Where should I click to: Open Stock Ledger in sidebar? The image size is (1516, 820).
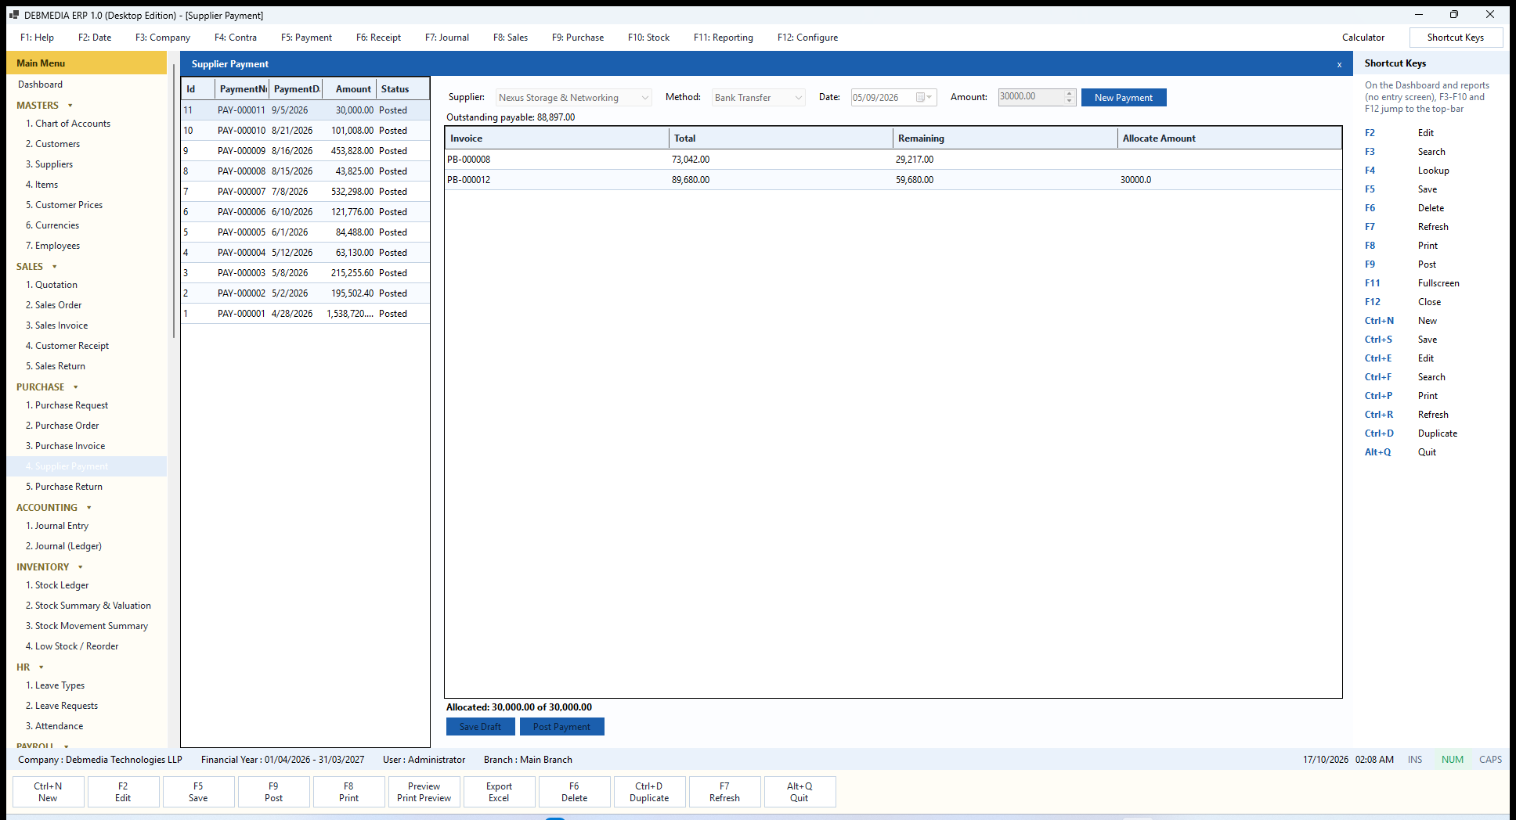pyautogui.click(x=57, y=585)
